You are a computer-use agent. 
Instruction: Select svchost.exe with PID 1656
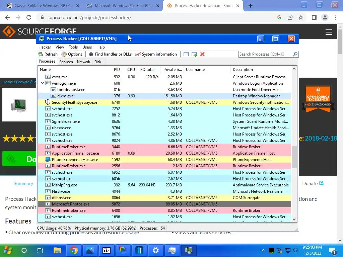pyautogui.click(x=164, y=217)
